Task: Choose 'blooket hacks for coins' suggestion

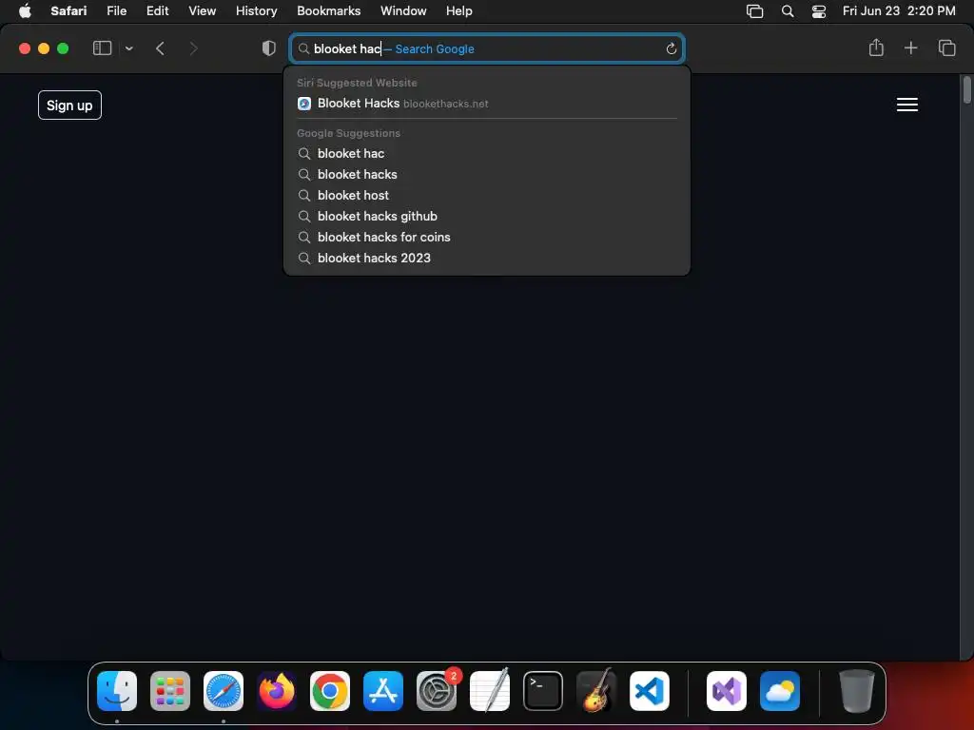Action: (487, 237)
